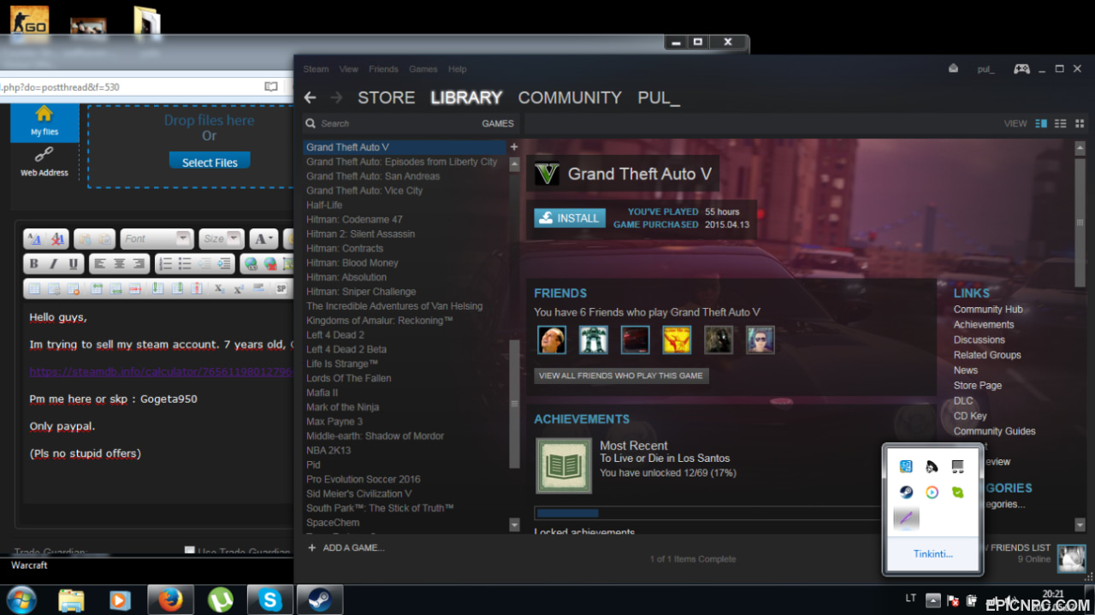
Task: Open the Font dropdown in editor
Action: [157, 239]
